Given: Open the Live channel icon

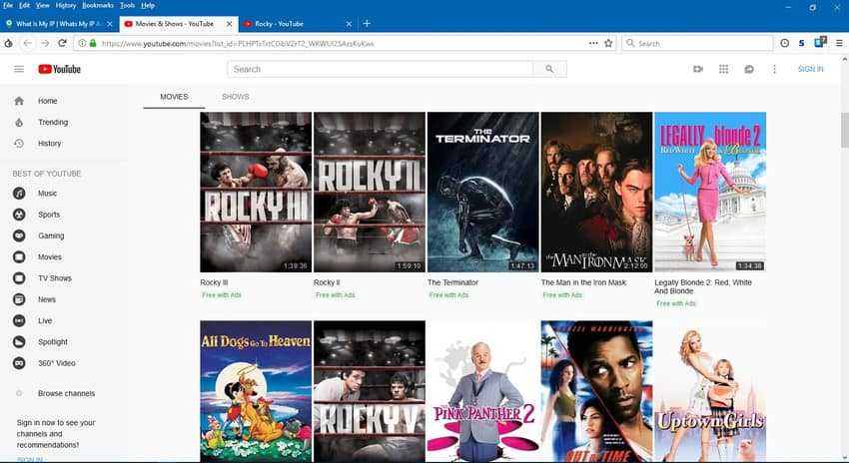Looking at the screenshot, I should point(19,320).
